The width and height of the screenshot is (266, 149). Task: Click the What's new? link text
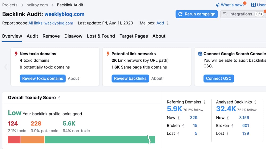232,5
